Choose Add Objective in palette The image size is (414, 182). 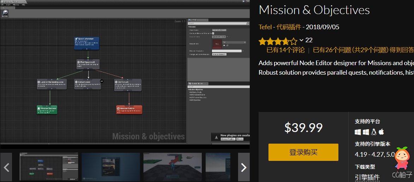[x=195, y=100]
